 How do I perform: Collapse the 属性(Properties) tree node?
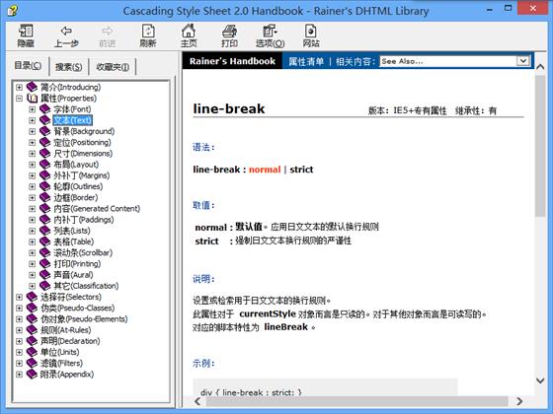[20, 99]
